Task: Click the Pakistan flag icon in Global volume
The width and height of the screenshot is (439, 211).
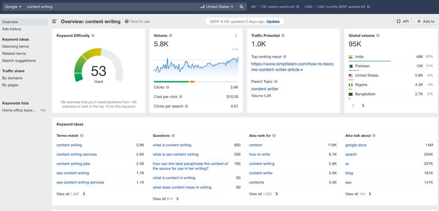Action: click(351, 66)
